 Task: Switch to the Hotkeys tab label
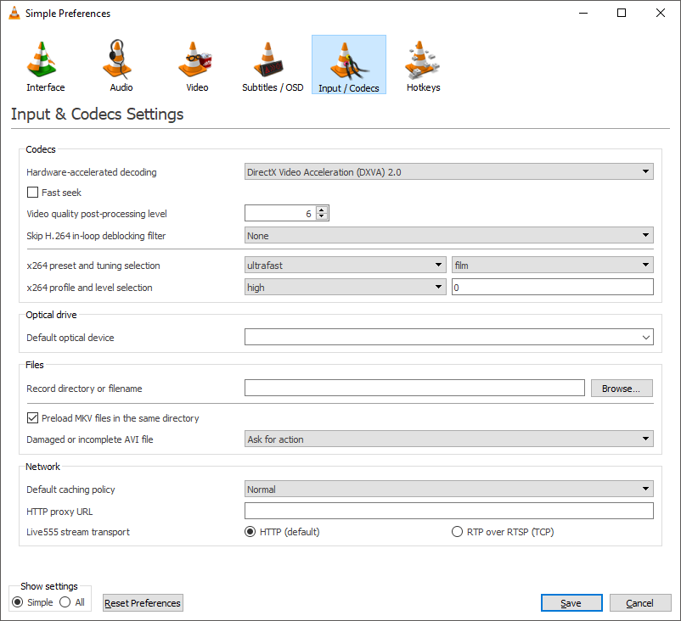424,87
